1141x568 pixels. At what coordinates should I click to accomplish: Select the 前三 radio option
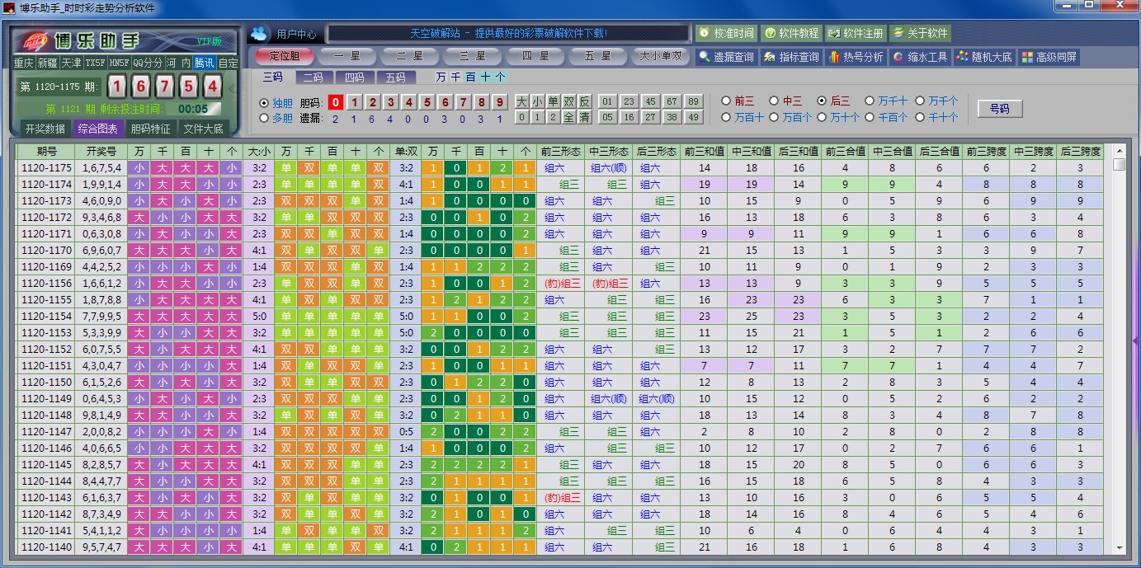[726, 101]
